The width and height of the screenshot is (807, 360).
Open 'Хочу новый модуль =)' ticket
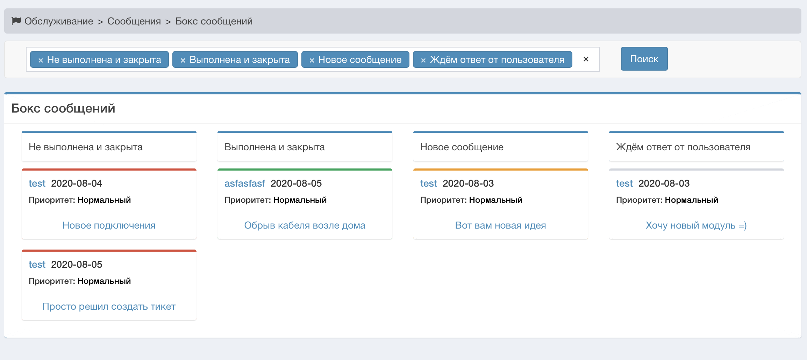696,225
